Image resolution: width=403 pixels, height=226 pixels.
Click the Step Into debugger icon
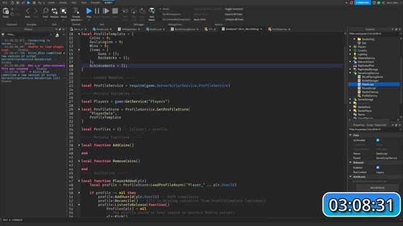[x=125, y=11]
